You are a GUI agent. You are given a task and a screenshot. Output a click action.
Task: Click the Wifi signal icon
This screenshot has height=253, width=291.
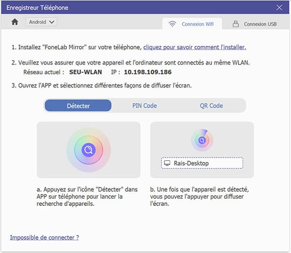172,24
